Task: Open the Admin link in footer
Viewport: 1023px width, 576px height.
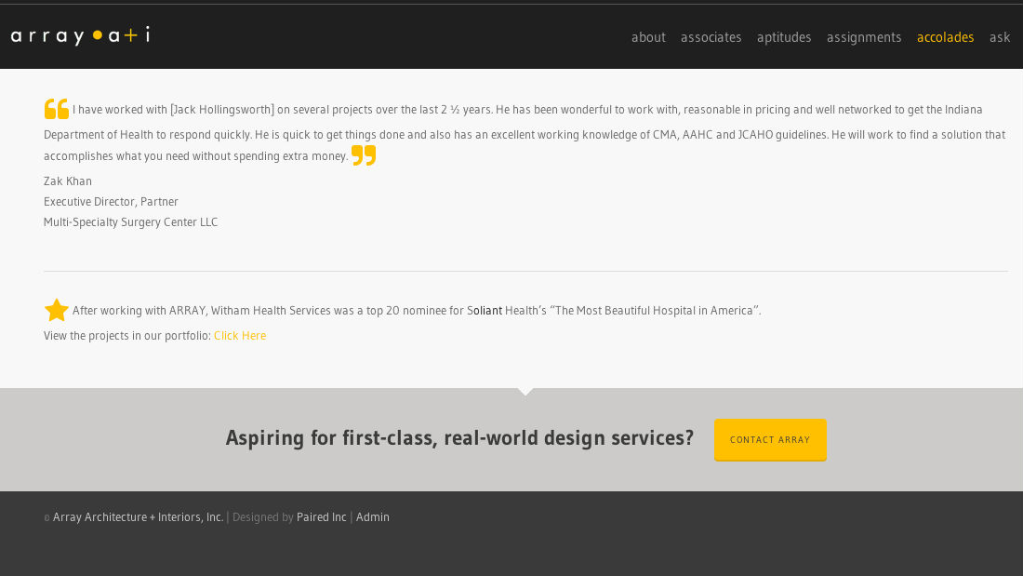Action: coord(373,516)
